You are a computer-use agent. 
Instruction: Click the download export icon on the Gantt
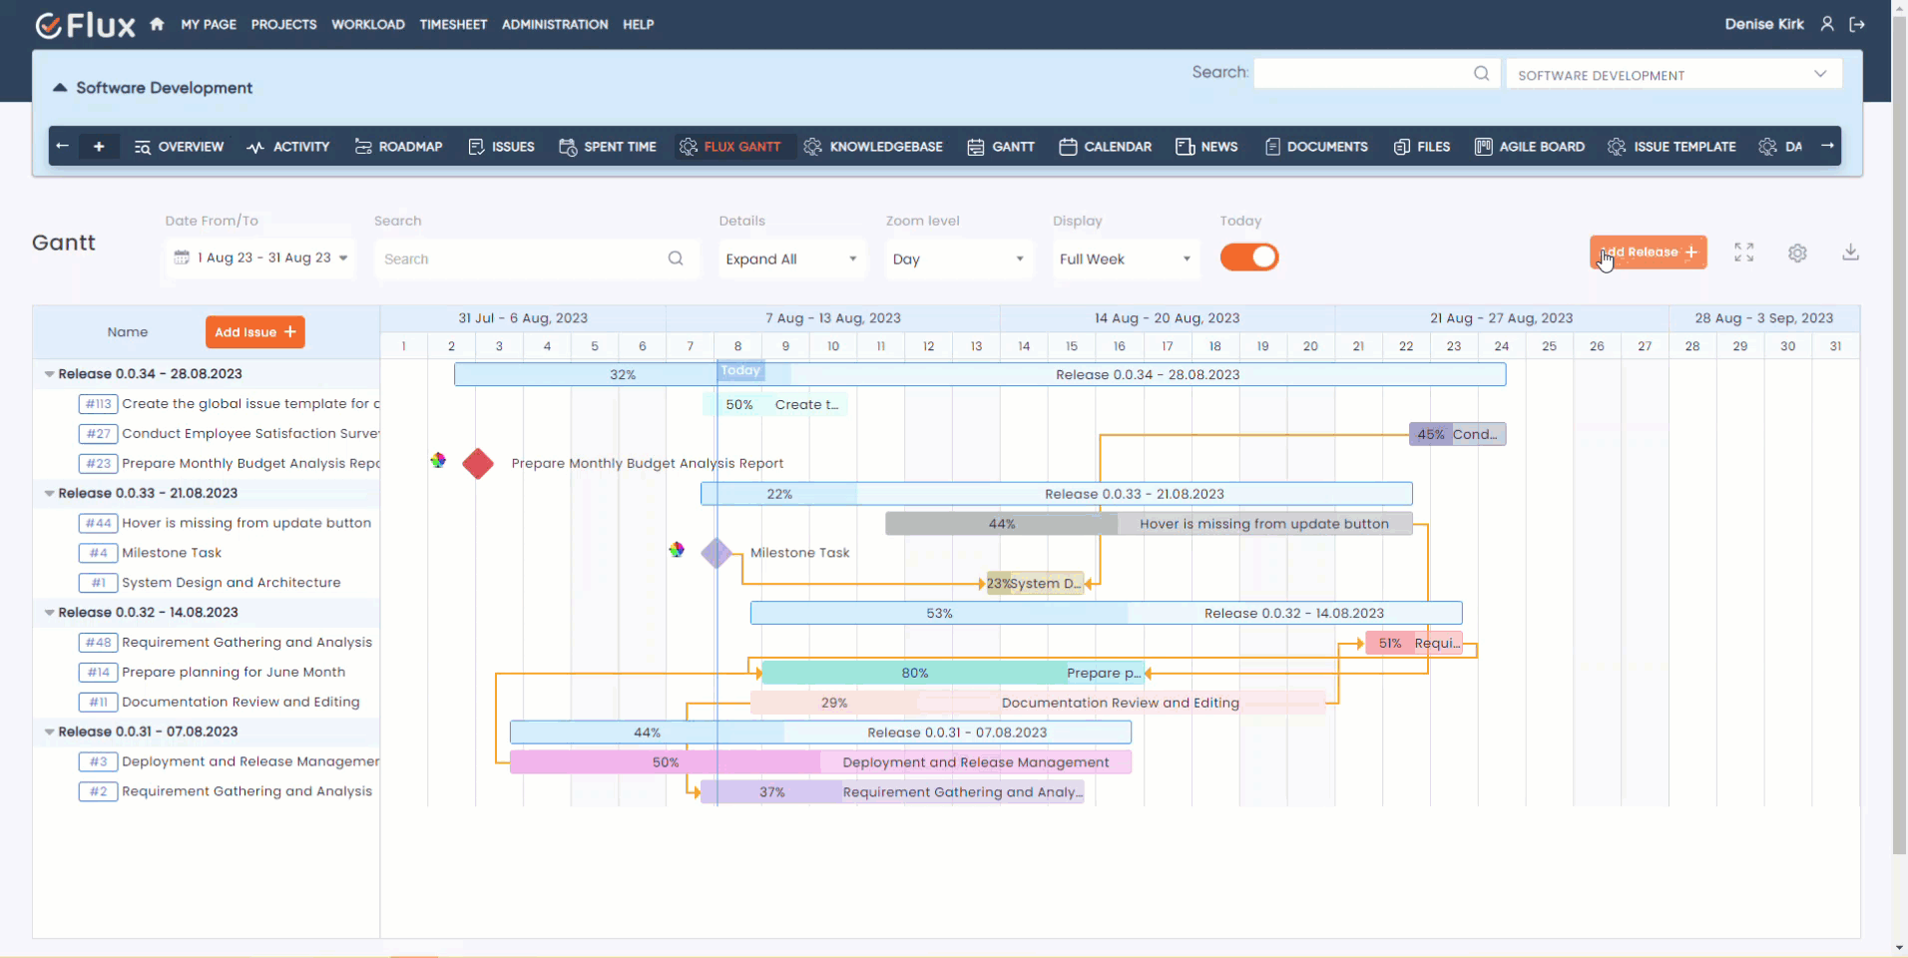pyautogui.click(x=1851, y=252)
